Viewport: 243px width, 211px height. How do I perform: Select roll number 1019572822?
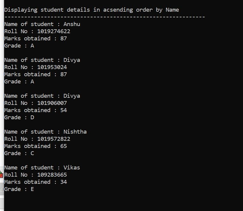(54, 139)
